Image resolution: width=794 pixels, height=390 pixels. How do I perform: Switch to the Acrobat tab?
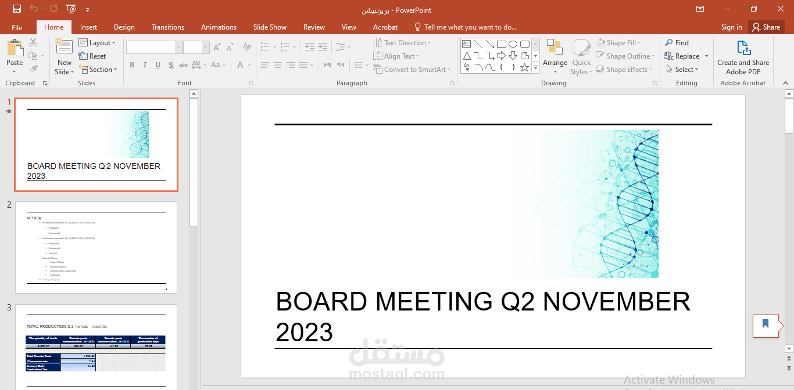click(385, 27)
